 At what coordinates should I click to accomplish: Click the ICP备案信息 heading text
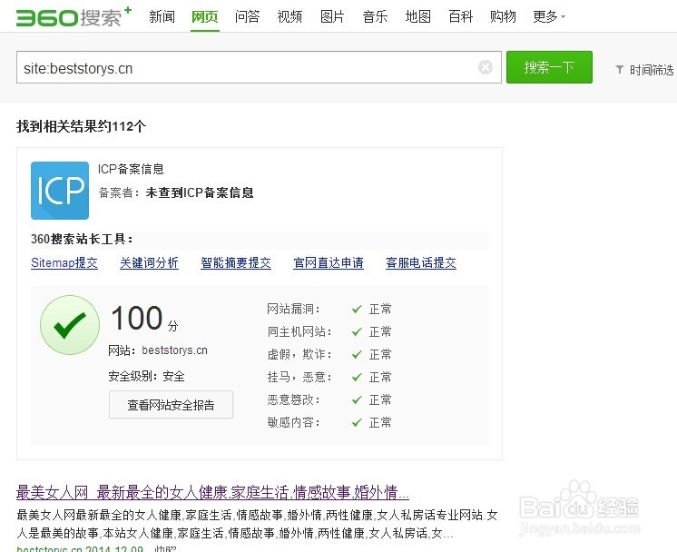(x=131, y=169)
